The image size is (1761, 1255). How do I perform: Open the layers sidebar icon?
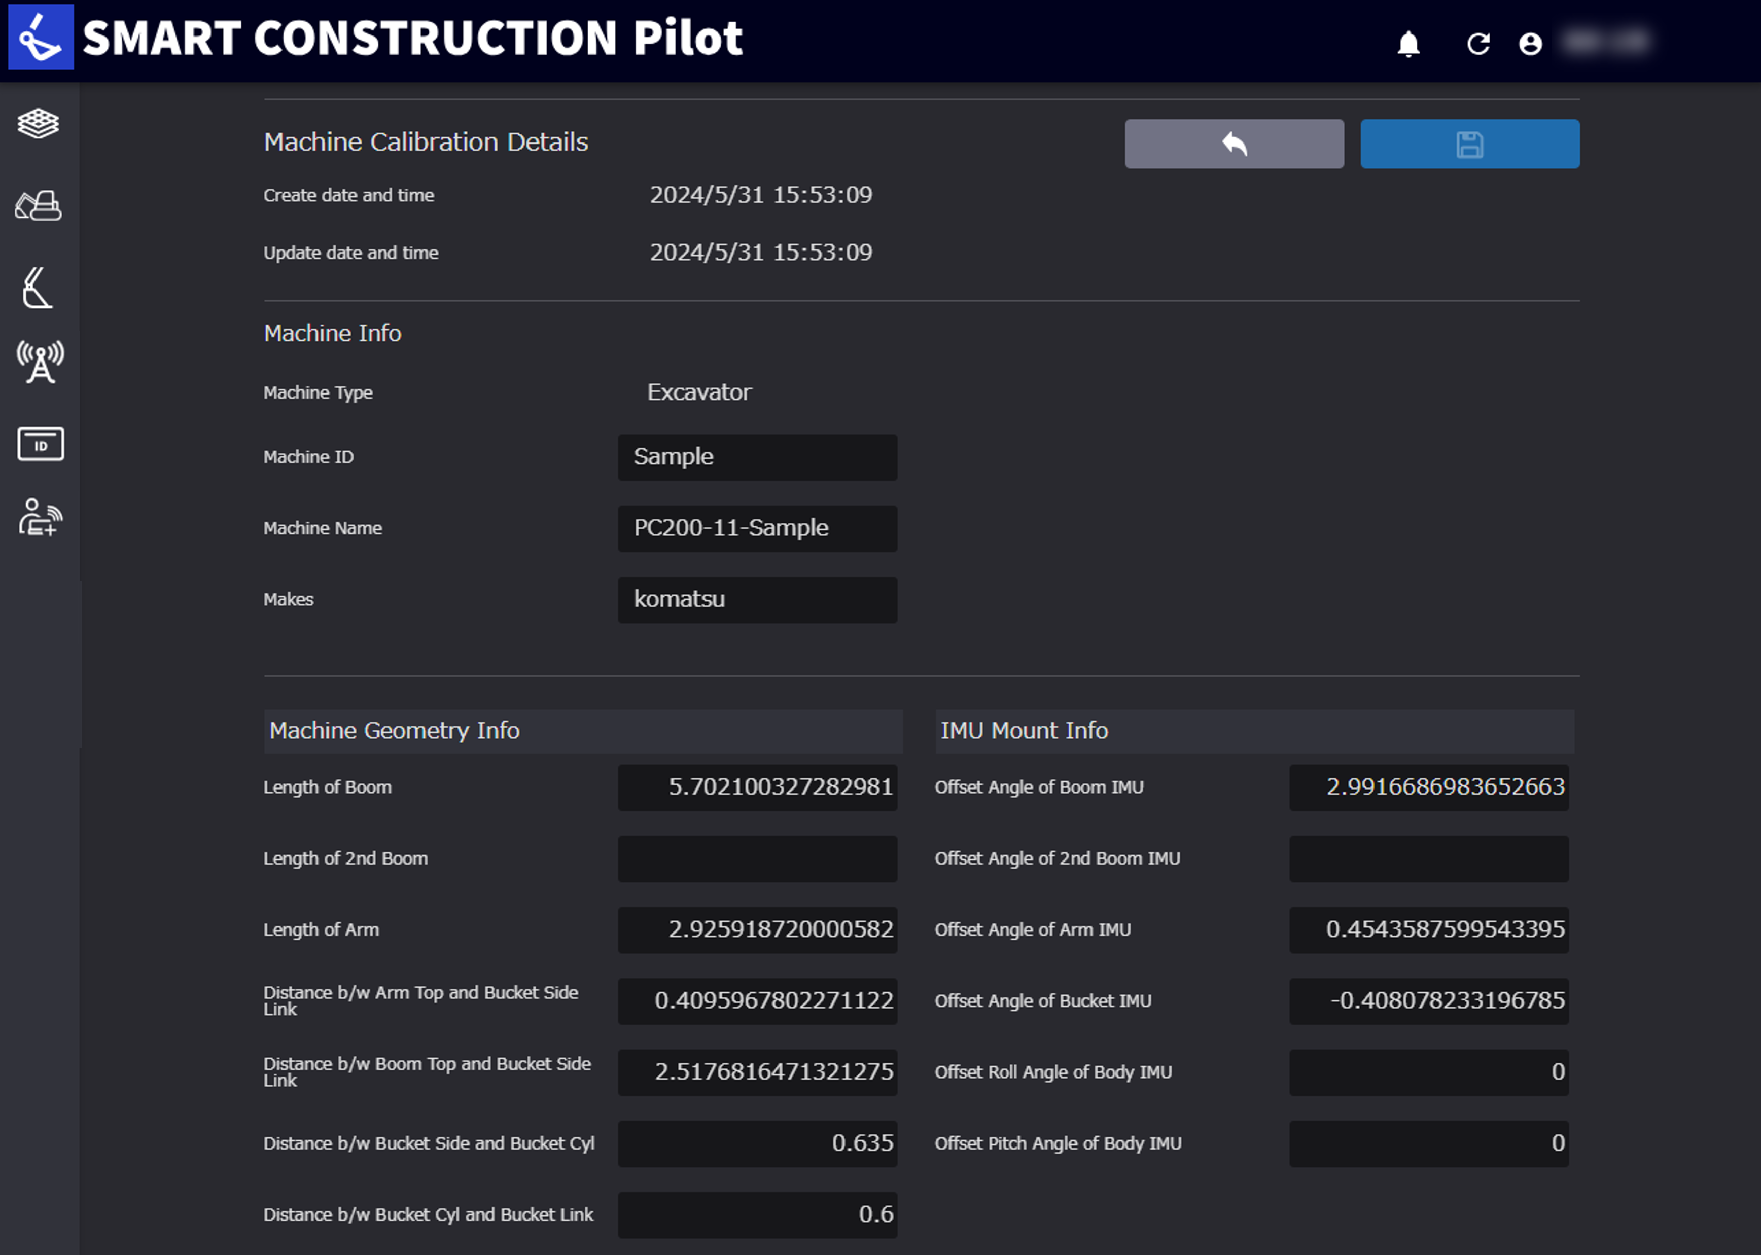pyautogui.click(x=39, y=124)
